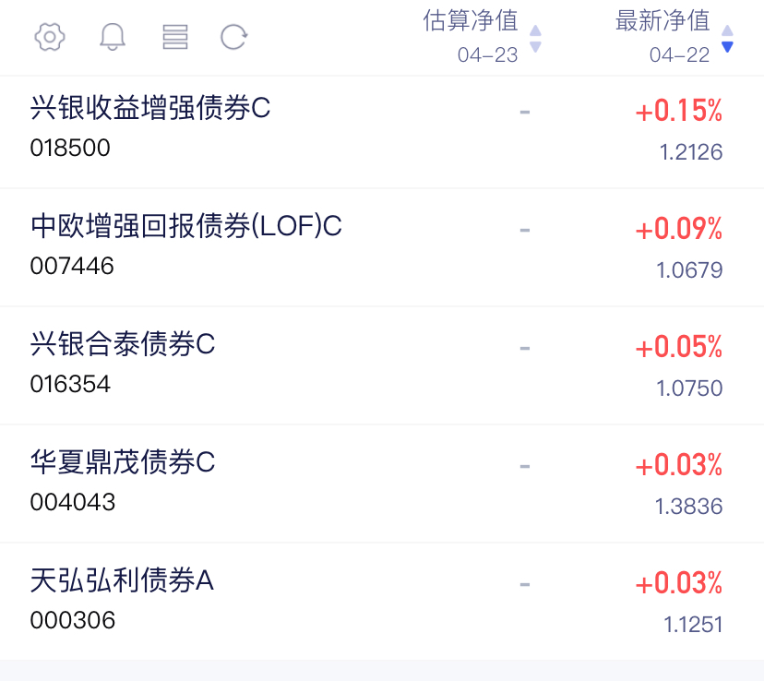Screen dimensions: 764x681
Task: Sort by 估算净值 using its arrows
Action: pyautogui.click(x=535, y=38)
